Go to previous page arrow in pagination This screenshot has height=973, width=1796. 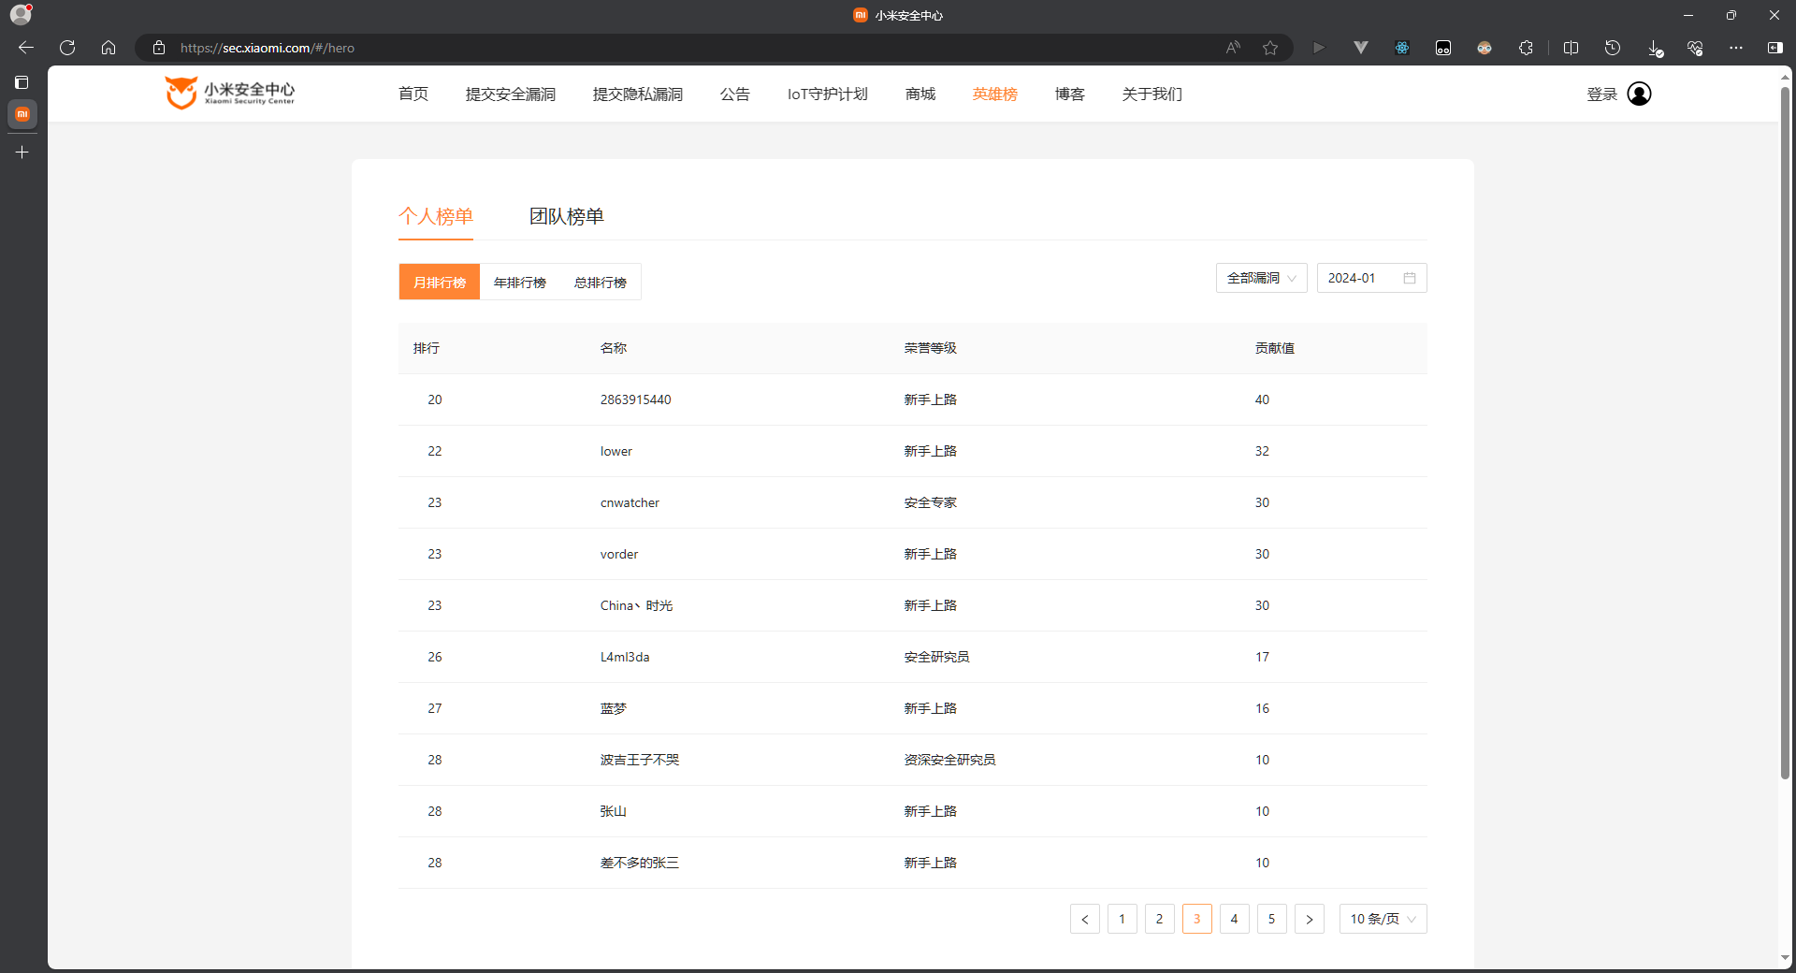1085,919
